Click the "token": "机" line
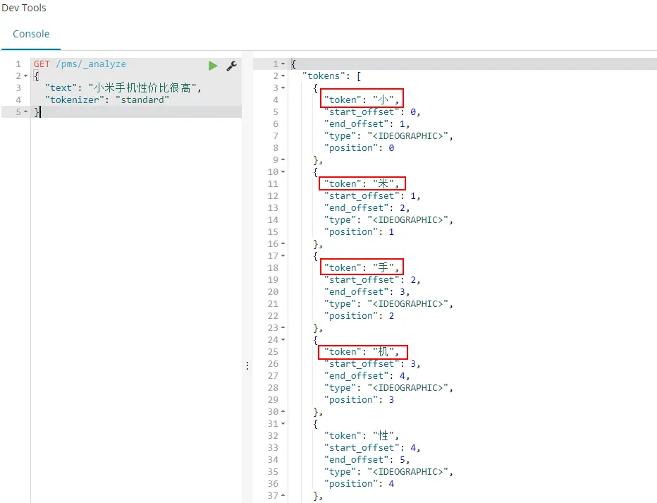The width and height of the screenshot is (657, 503). pos(361,352)
